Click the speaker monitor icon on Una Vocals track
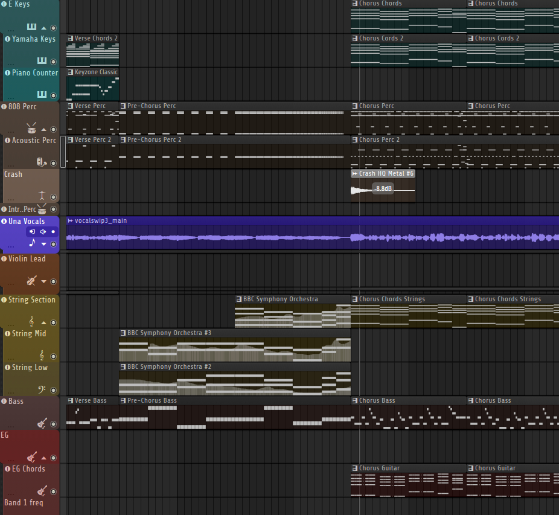 click(43, 232)
